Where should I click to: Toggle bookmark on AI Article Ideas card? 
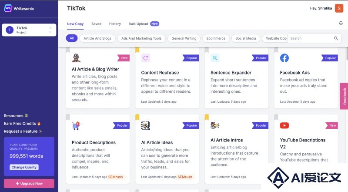pyautogui.click(x=137, y=118)
